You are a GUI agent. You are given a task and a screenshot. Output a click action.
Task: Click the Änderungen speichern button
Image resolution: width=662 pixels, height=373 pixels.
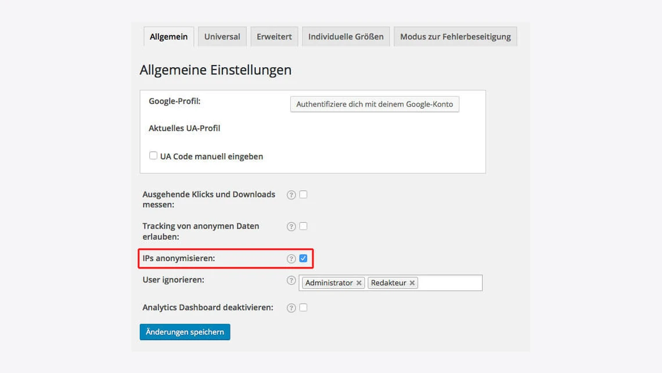click(185, 332)
